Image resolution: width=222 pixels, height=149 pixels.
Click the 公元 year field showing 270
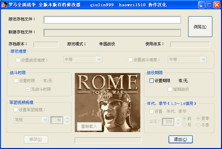[168, 122]
